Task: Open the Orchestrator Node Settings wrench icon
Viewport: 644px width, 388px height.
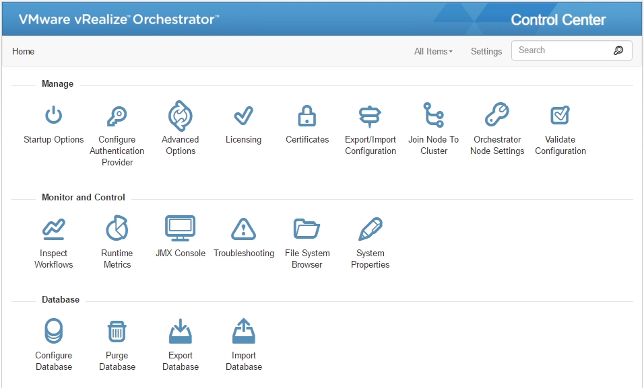Action: point(497,114)
